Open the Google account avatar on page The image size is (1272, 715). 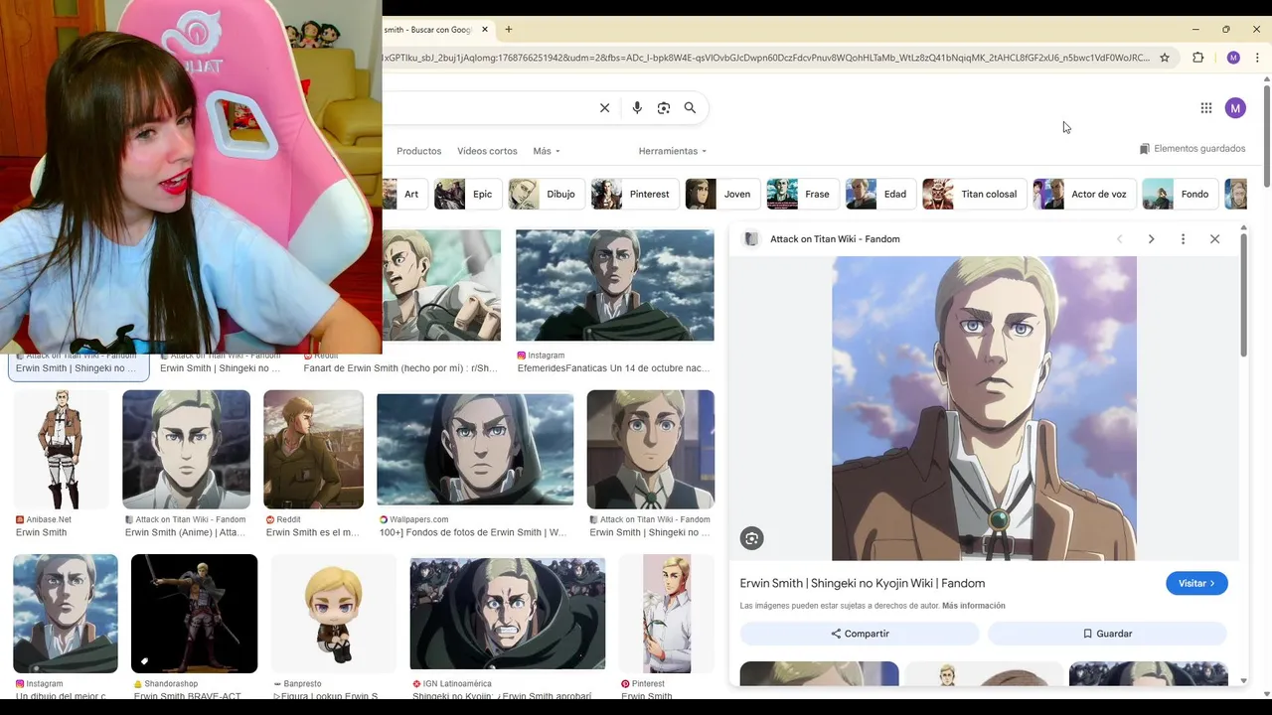point(1235,108)
